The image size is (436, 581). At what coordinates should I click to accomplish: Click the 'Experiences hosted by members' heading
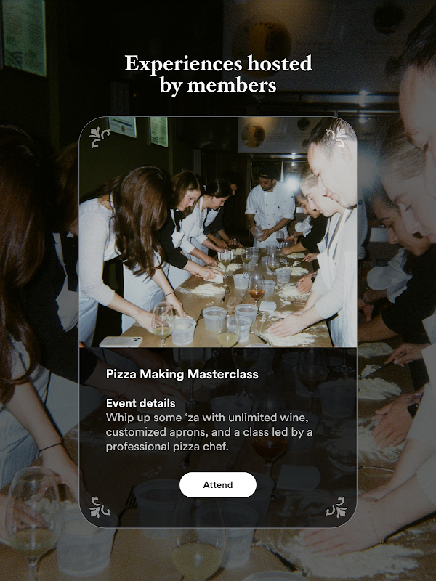[218, 74]
